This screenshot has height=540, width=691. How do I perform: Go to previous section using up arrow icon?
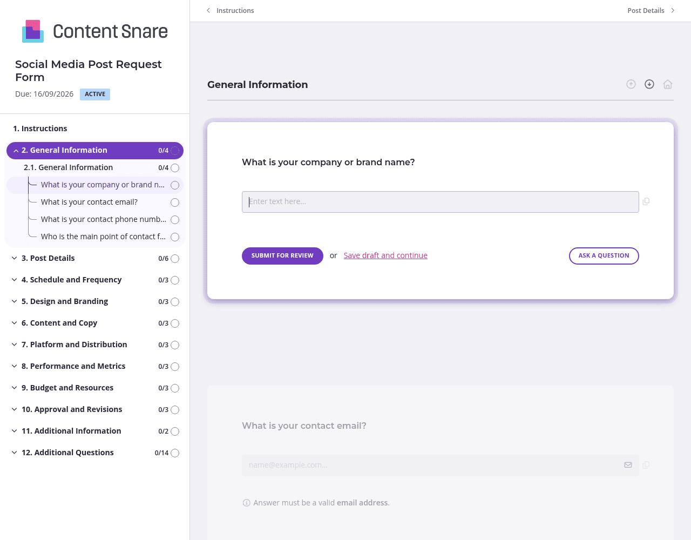tap(631, 84)
